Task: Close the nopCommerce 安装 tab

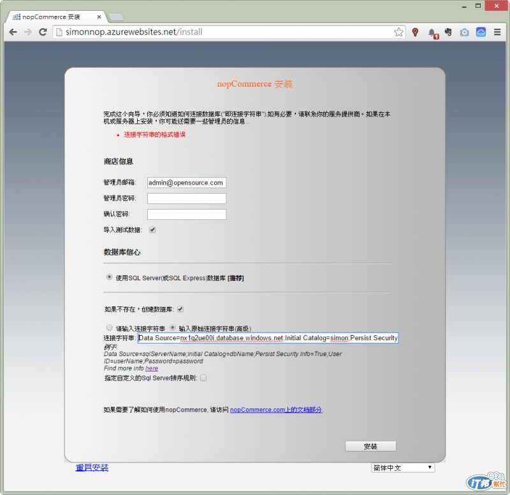Action: tap(99, 17)
